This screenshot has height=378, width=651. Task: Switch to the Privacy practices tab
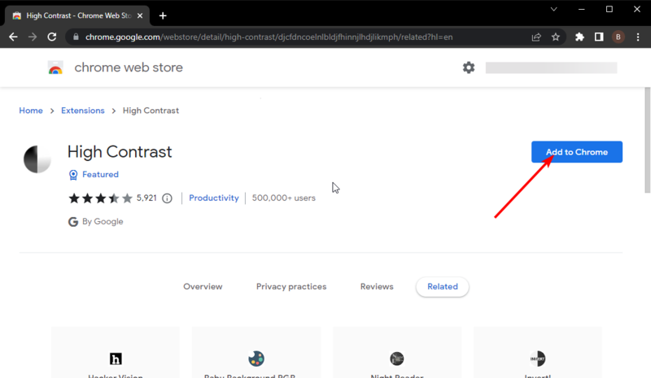[x=291, y=287]
